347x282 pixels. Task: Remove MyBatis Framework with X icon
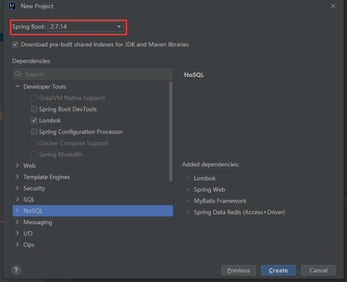point(188,201)
